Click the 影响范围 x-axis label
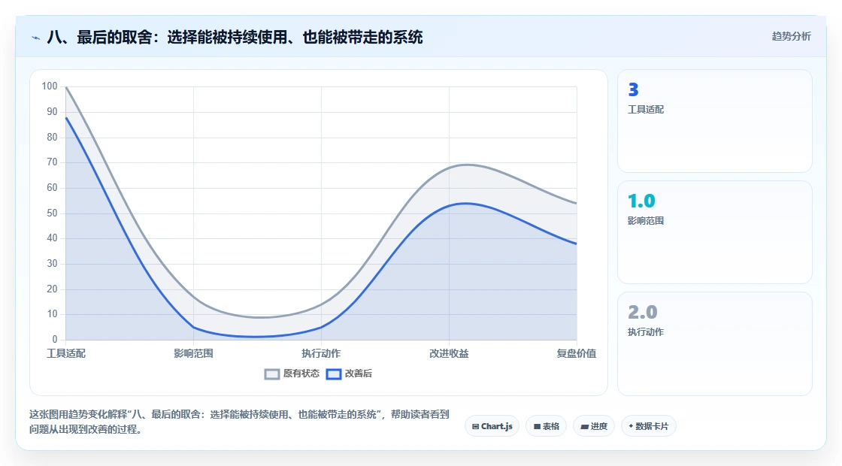Image resolution: width=842 pixels, height=466 pixels. pyautogui.click(x=193, y=353)
